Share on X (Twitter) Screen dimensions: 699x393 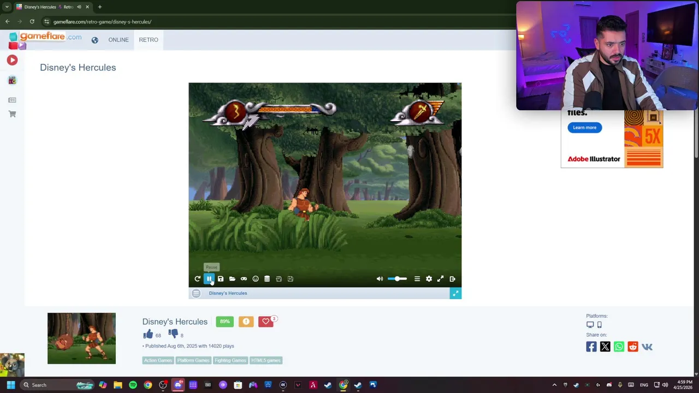[x=605, y=347]
